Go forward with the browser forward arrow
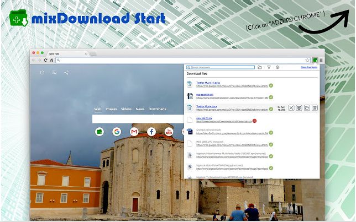The width and height of the screenshot is (356, 222). click(39, 60)
